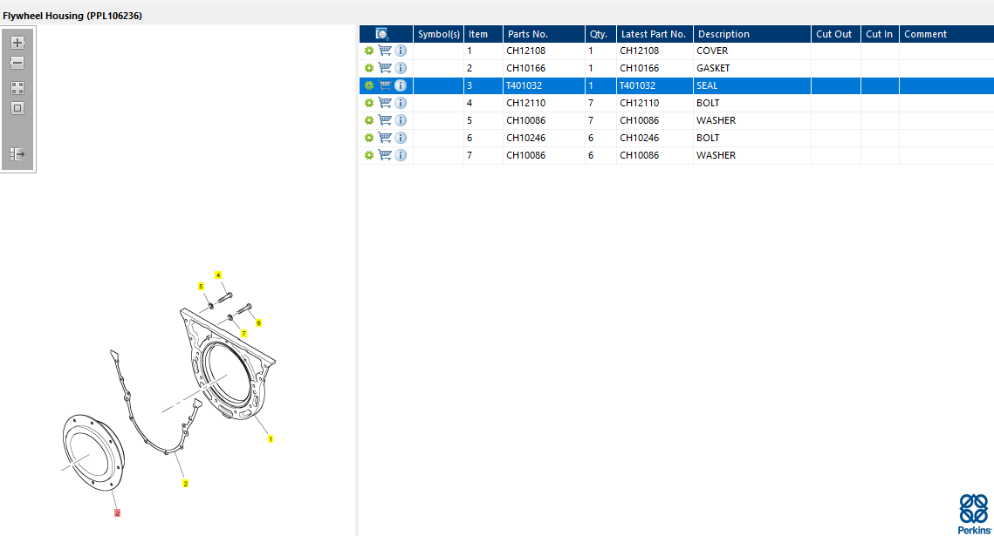The width and height of the screenshot is (994, 536).
Task: Click the gear icon for item 6 BOLT
Action: point(369,138)
